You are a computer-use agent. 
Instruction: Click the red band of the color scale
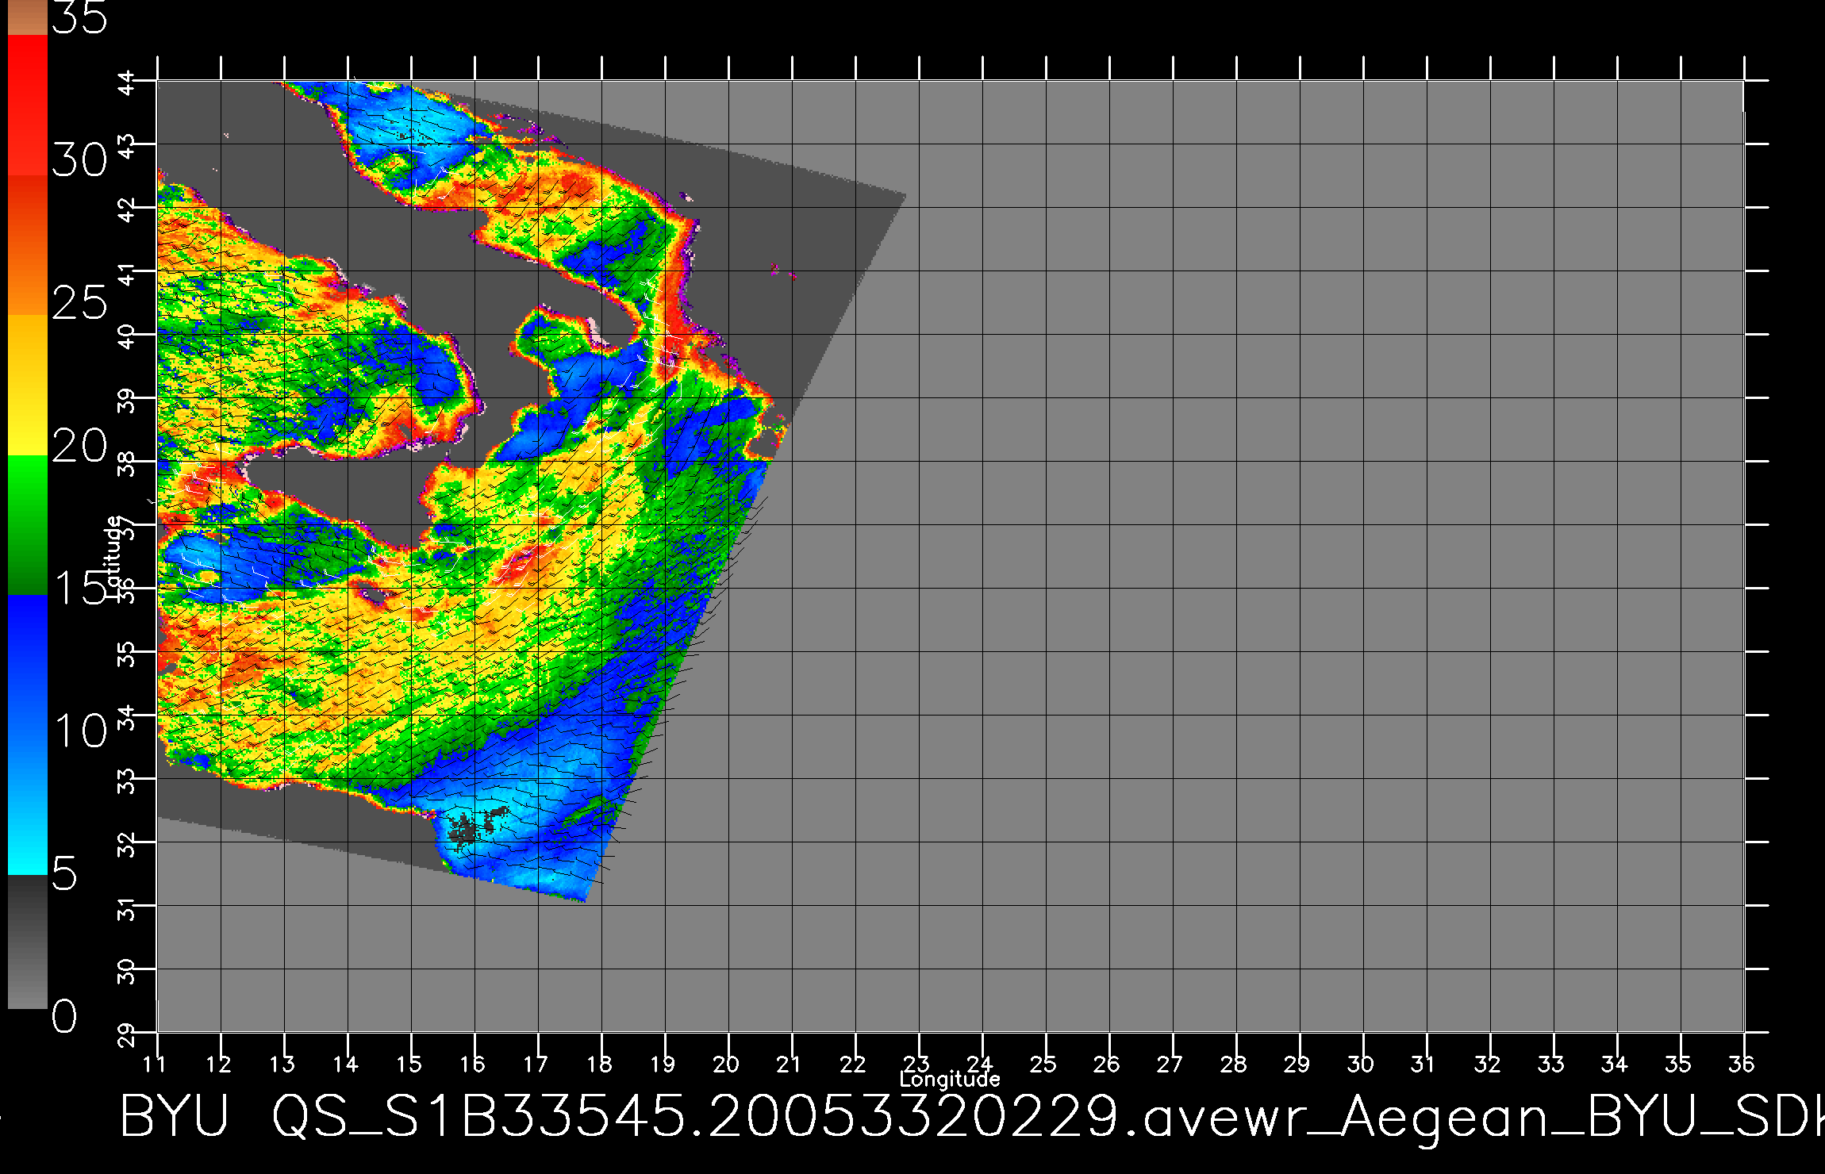click(x=28, y=105)
